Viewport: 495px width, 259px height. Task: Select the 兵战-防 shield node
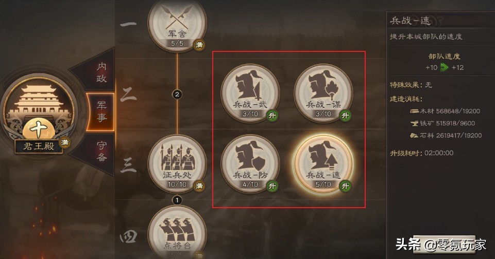250,163
